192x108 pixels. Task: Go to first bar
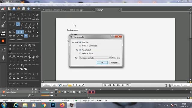[x=105, y=85]
